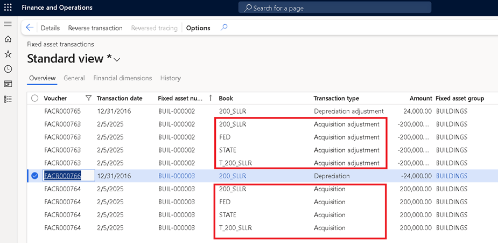This screenshot has width=498, height=243.
Task: Expand the Standard view dropdown chevron
Action: point(117,59)
